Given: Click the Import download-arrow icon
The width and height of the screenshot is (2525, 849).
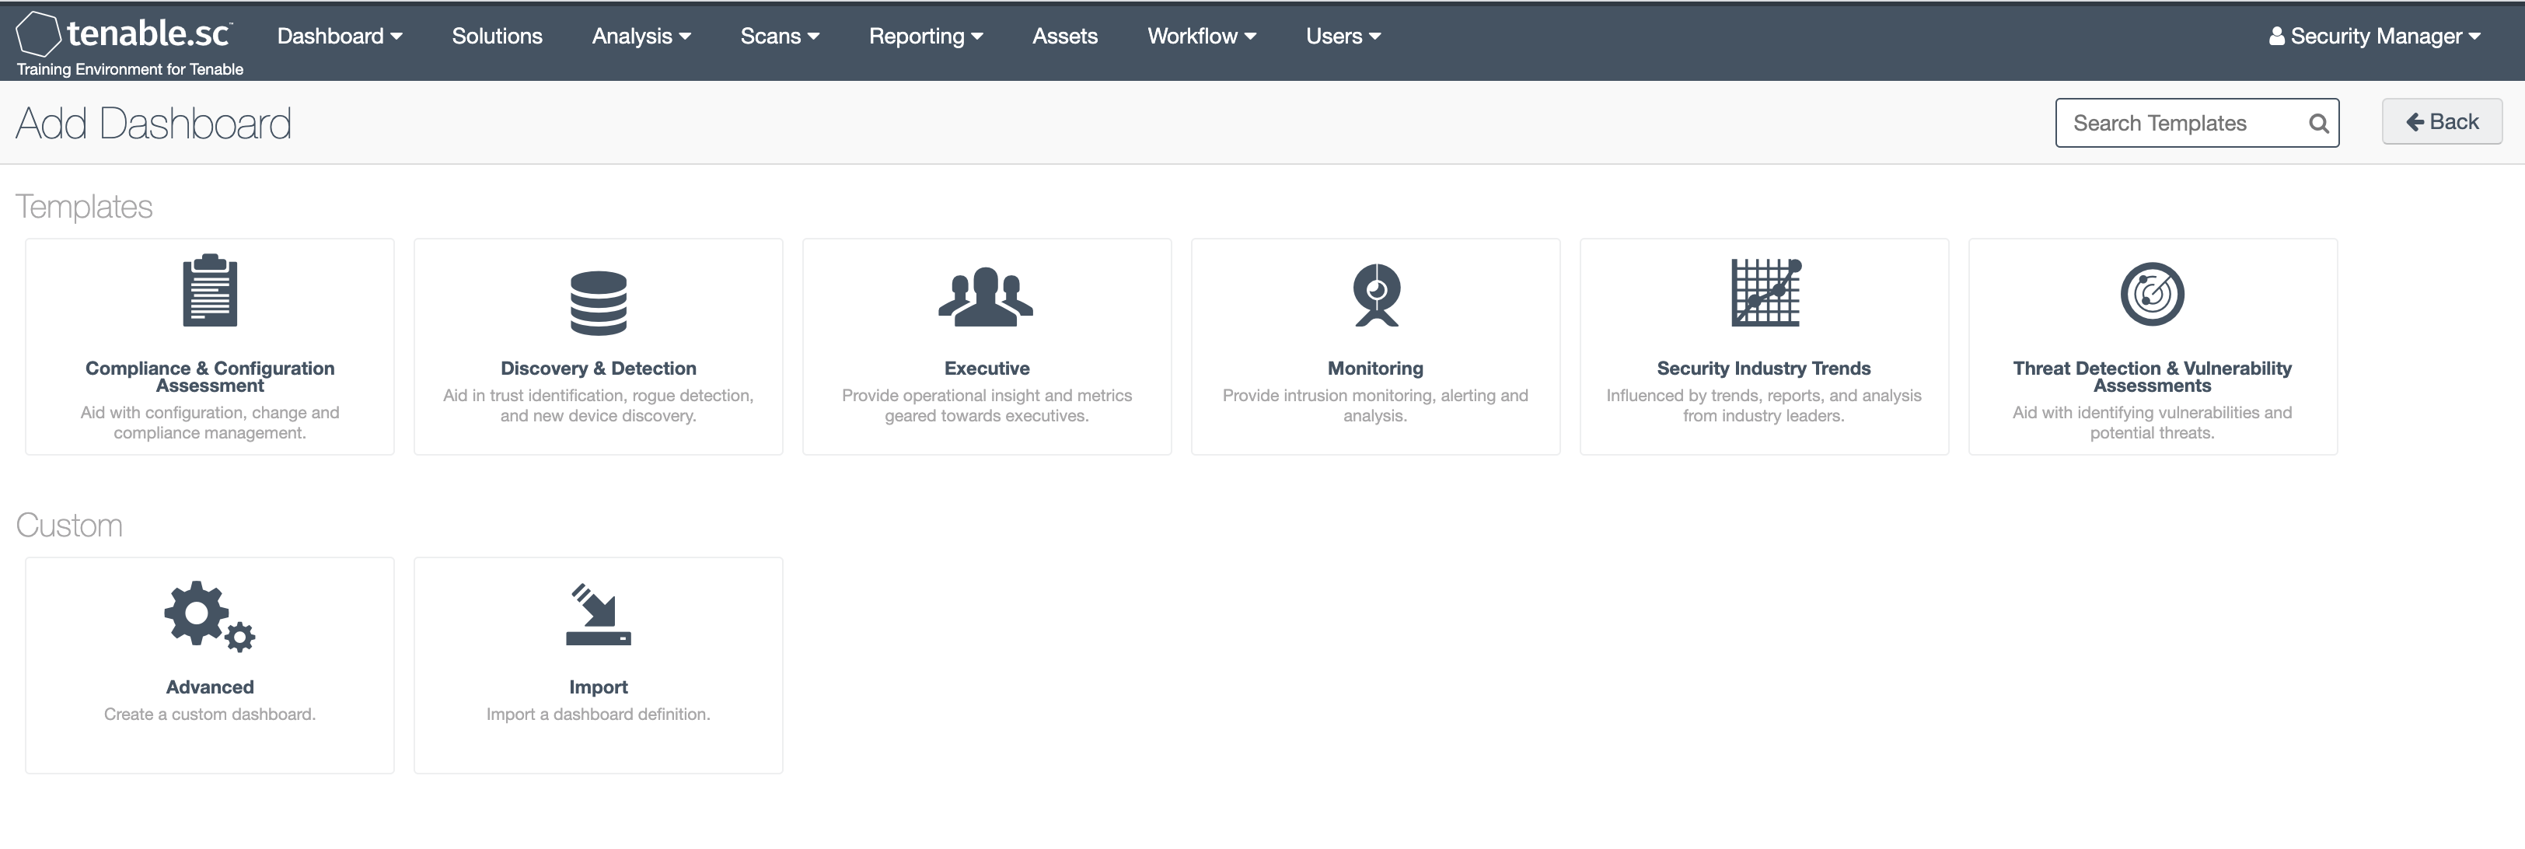Looking at the screenshot, I should 598,615.
